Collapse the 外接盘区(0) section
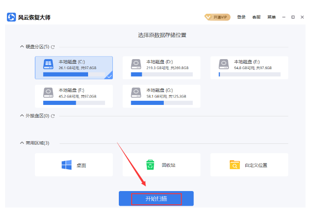 point(22,116)
